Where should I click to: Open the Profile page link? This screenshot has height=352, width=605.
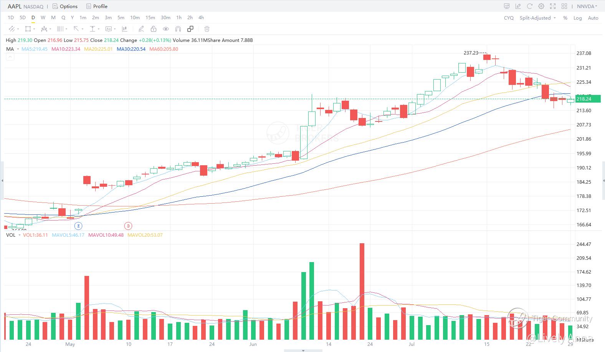100,6
